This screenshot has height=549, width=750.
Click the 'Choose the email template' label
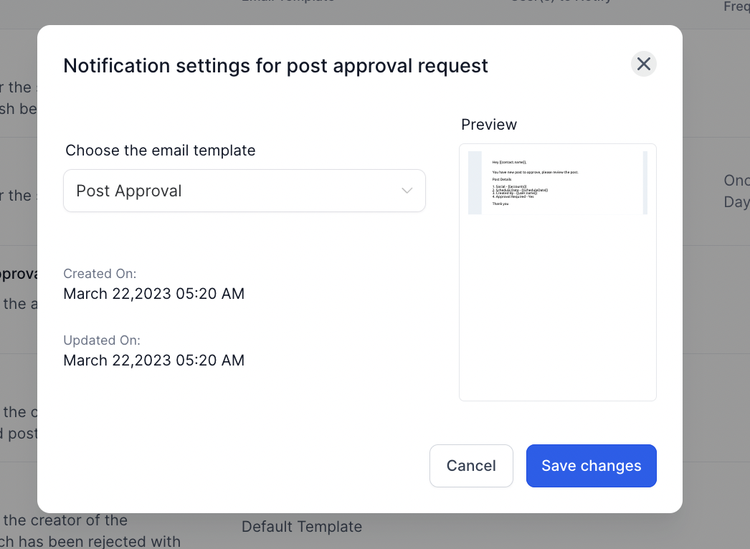click(161, 151)
